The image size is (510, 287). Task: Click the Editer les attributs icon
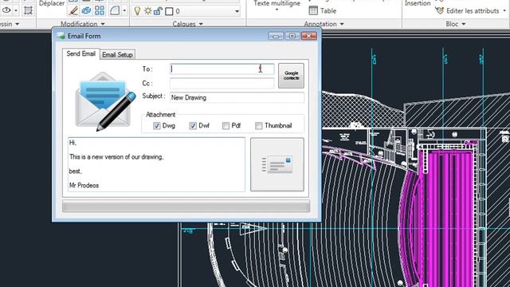[x=439, y=10]
